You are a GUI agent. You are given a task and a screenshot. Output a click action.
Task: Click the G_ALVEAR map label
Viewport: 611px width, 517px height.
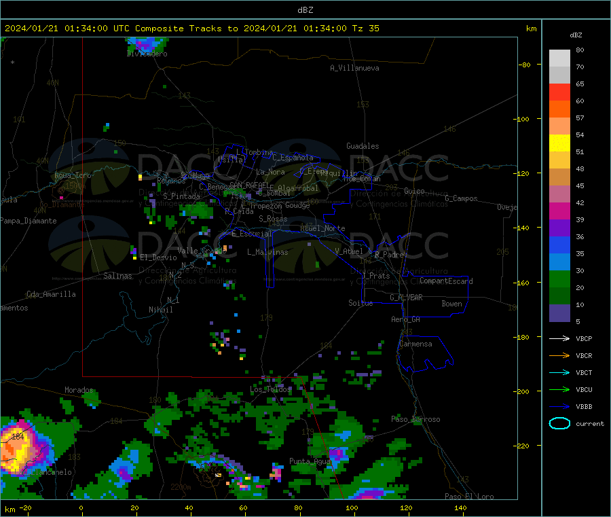[x=406, y=298]
